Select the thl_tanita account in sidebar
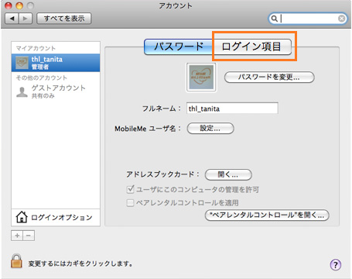 point(56,63)
